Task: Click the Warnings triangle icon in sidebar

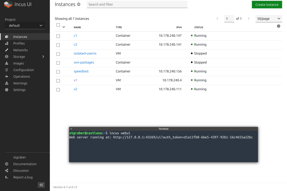Action: [x=7, y=83]
